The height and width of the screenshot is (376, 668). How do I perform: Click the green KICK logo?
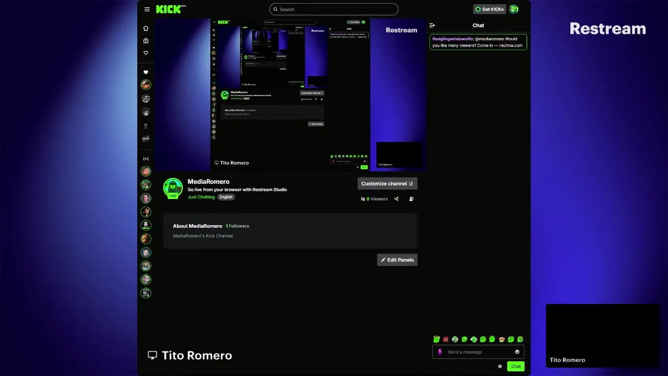click(x=168, y=9)
